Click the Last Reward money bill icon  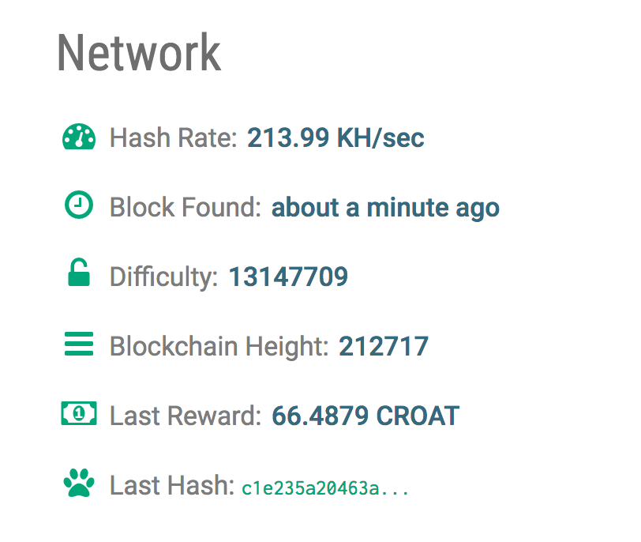point(79,413)
